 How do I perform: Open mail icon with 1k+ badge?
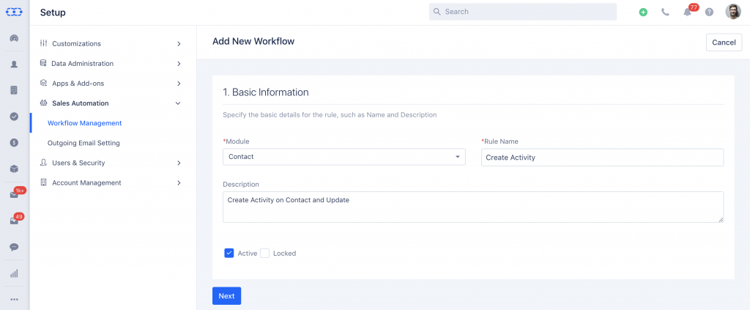coord(15,195)
